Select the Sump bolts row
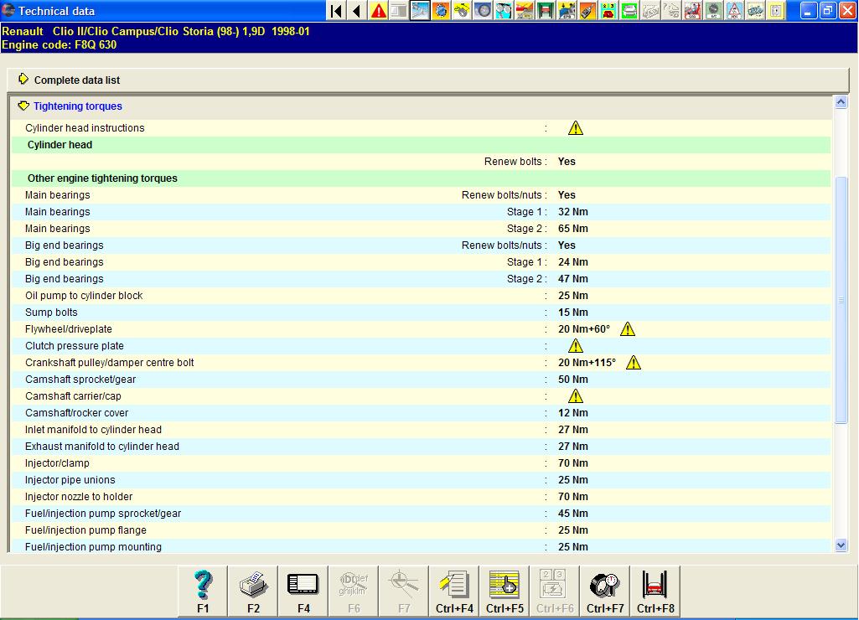This screenshot has width=859, height=620. coord(421,313)
